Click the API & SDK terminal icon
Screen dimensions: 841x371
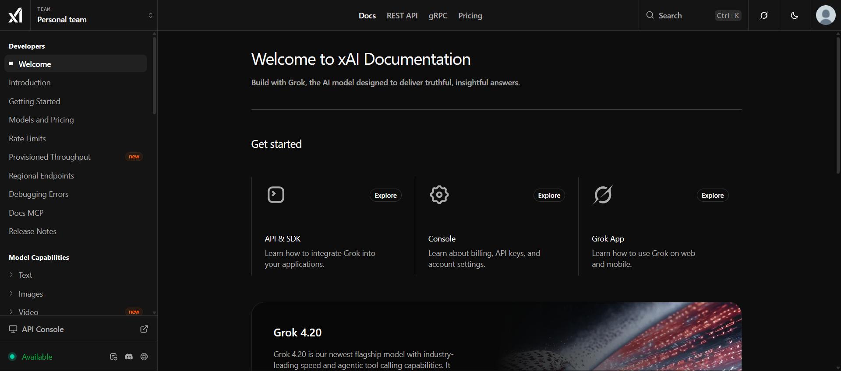tap(276, 195)
